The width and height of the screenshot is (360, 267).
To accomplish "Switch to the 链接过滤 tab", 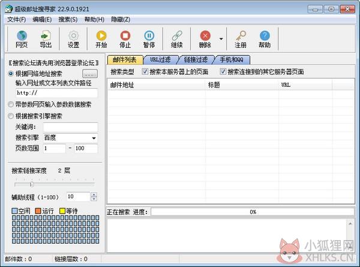I will tap(196, 60).
